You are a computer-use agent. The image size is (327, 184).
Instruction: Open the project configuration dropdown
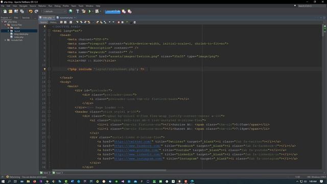pos(55,11)
